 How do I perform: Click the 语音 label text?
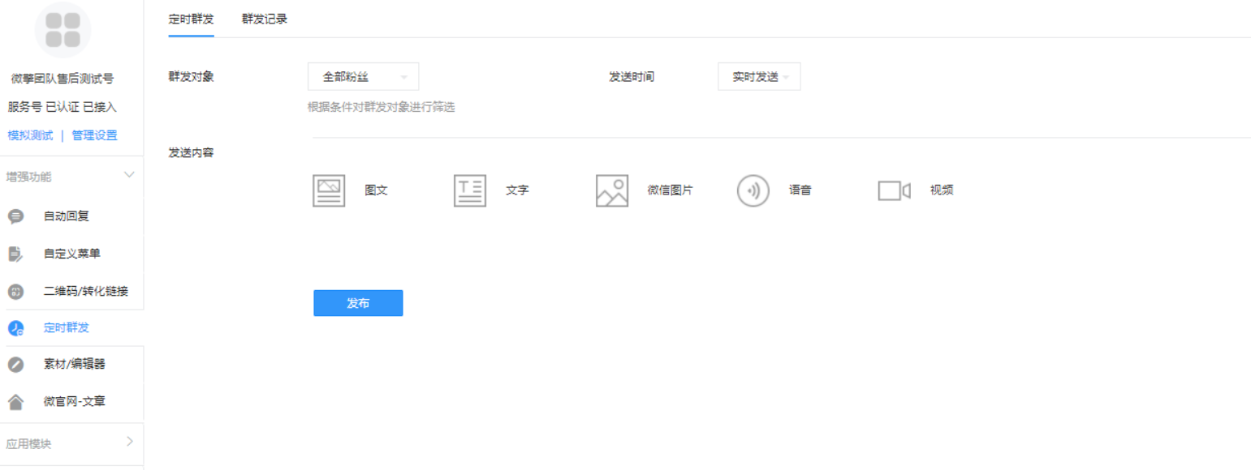800,191
